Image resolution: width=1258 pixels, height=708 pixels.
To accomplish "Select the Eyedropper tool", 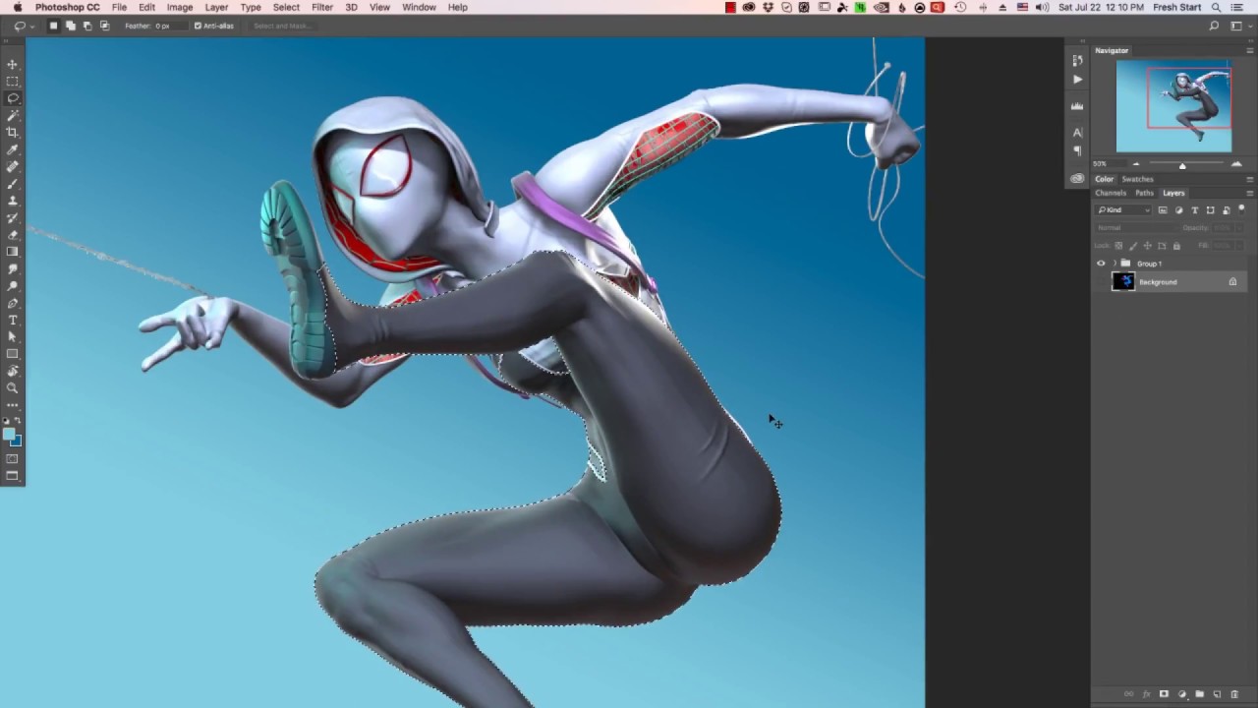I will tap(13, 149).
